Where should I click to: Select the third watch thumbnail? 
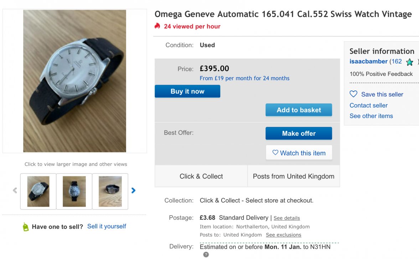click(110, 191)
